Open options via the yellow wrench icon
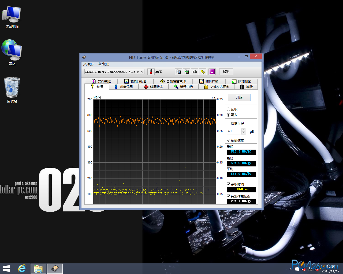The width and height of the screenshot is (343, 274). 203,72
